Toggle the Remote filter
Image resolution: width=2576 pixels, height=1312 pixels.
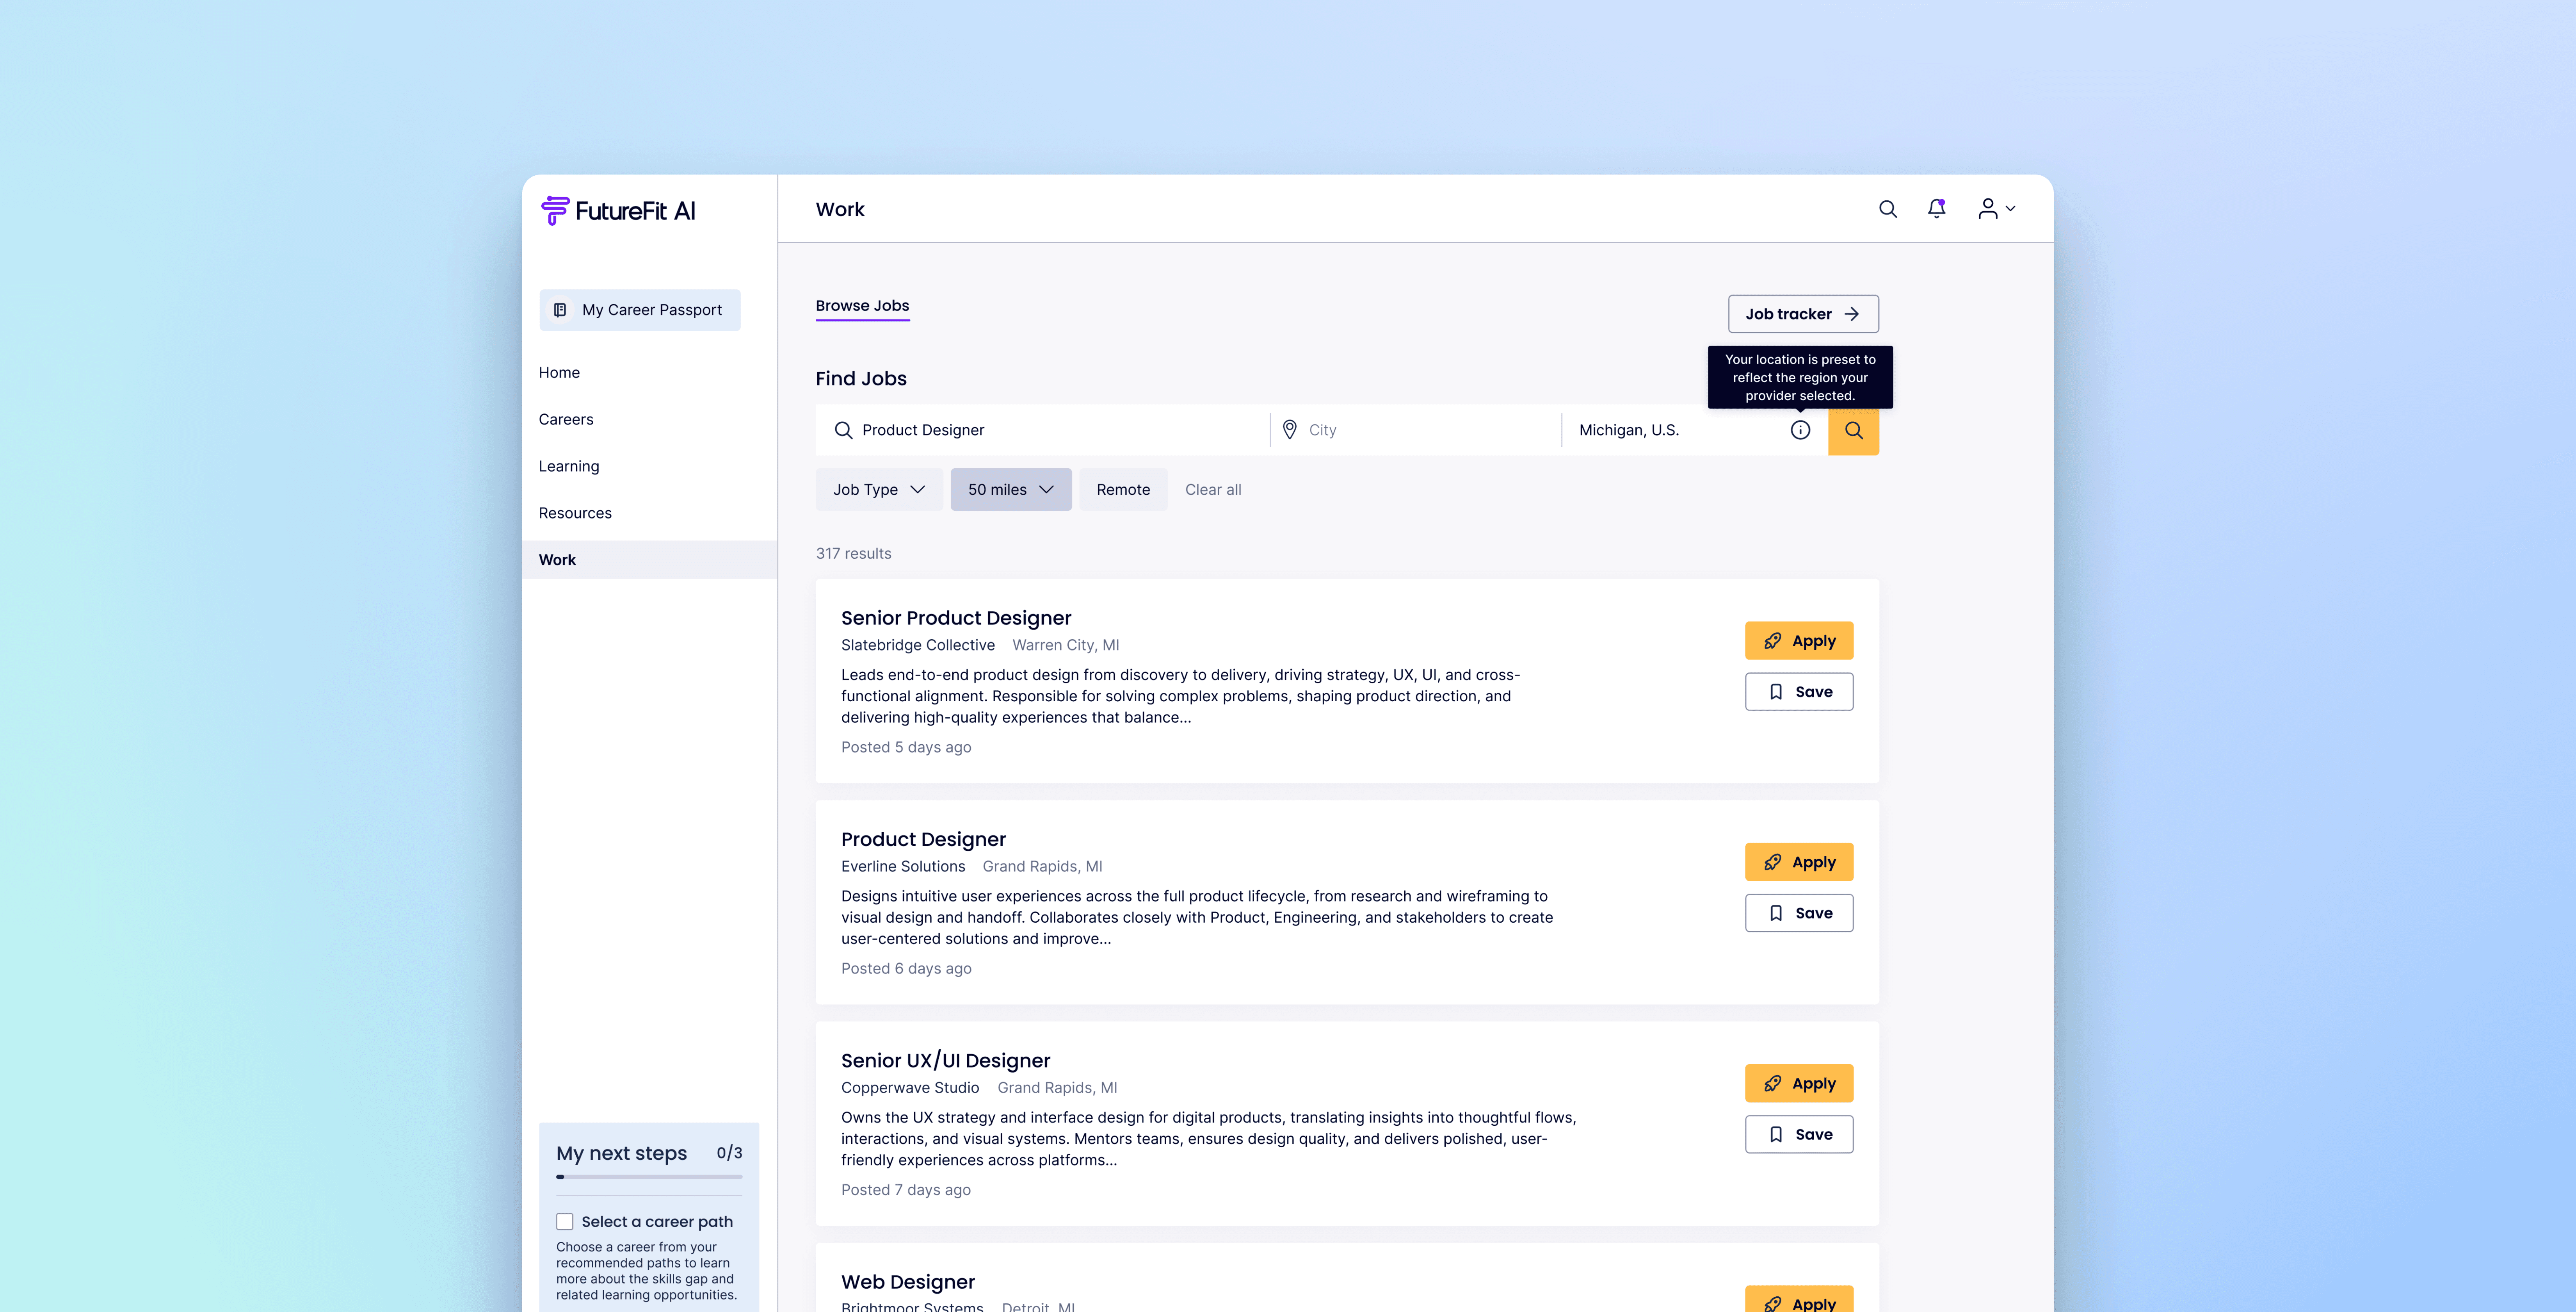pyautogui.click(x=1123, y=489)
